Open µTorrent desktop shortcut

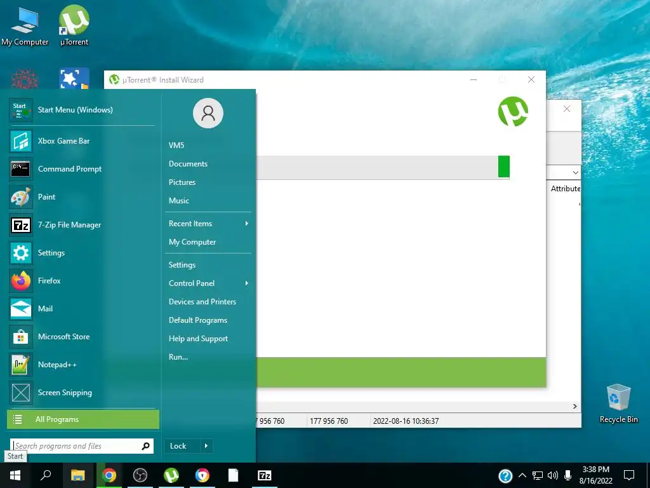coord(74,25)
